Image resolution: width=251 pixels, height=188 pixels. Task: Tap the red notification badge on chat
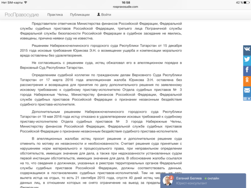[x=171, y=177]
